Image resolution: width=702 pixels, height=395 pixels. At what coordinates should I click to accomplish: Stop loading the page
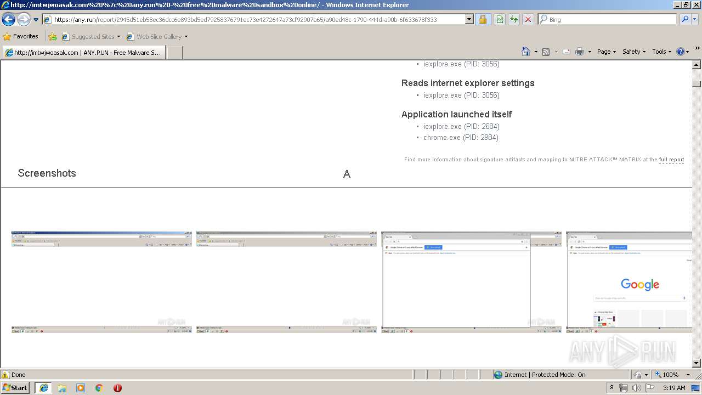coord(528,20)
